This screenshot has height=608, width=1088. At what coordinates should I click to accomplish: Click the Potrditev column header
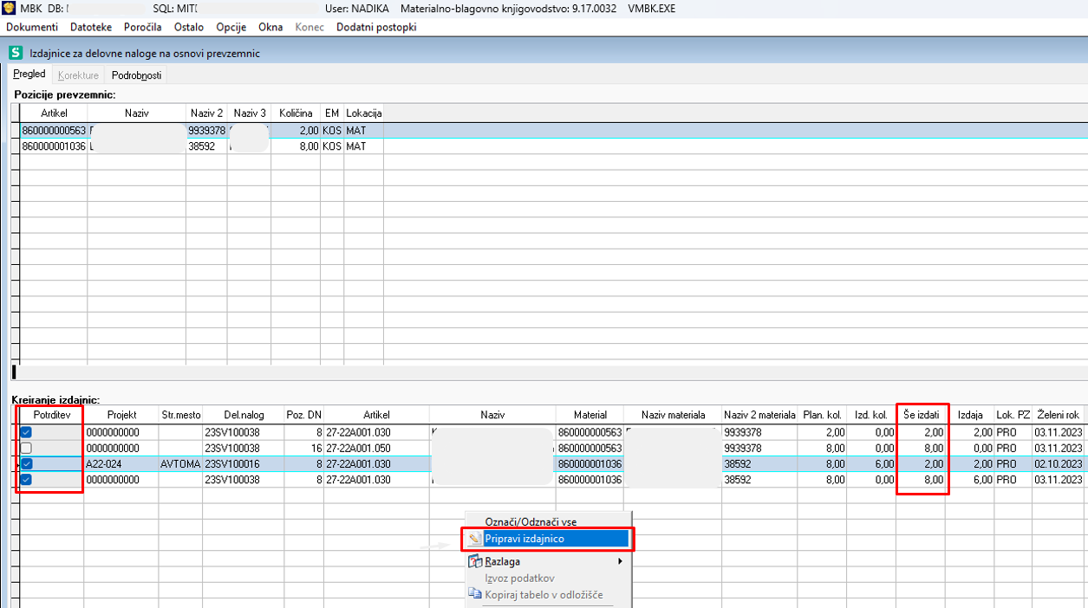click(x=51, y=415)
